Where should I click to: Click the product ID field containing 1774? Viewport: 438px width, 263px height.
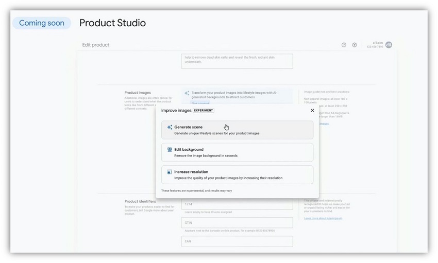(x=237, y=204)
